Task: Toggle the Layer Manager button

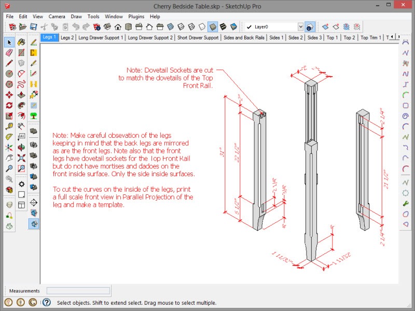Action: 310,26
